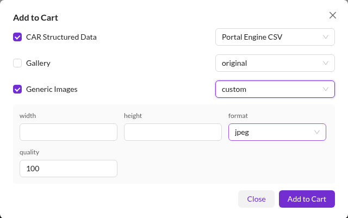Enable the Gallery checkbox
Viewport: 348px width, 218px height.
[17, 63]
